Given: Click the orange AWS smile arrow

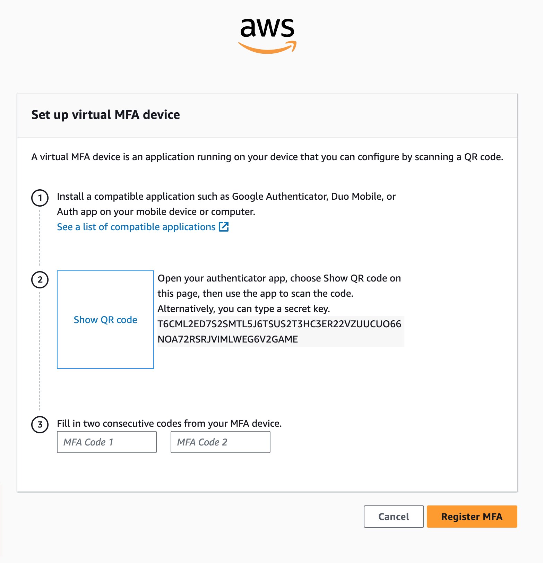Looking at the screenshot, I should pos(267,49).
